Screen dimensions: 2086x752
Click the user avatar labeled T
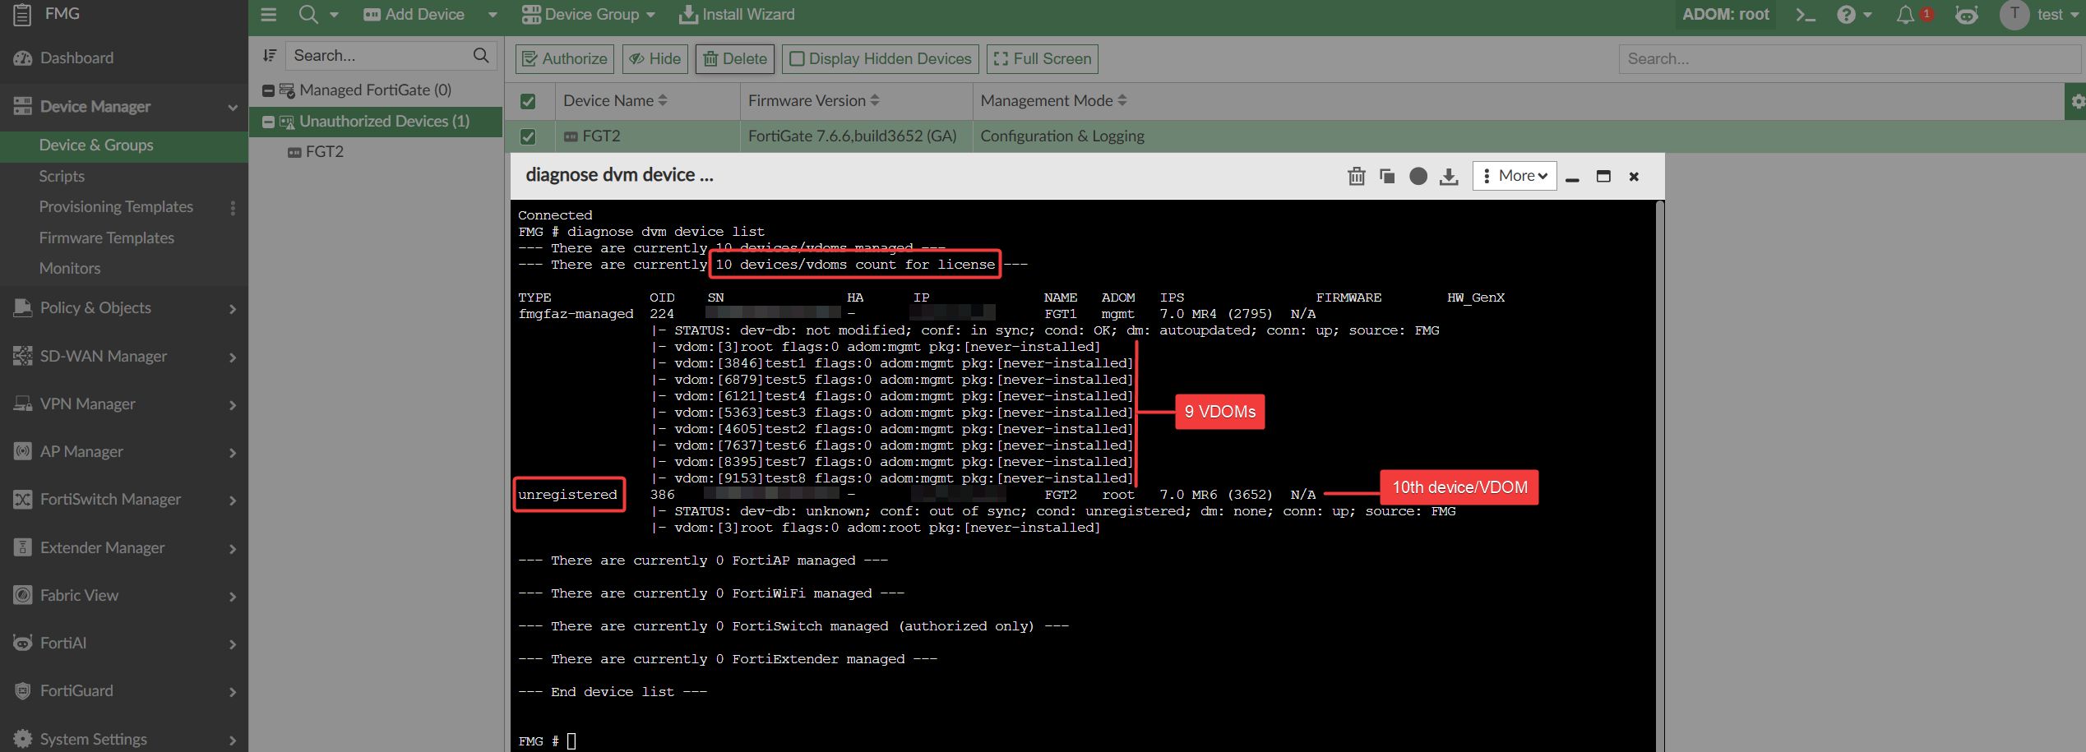pyautogui.click(x=2014, y=15)
